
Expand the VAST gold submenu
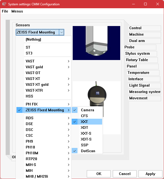click(x=44, y=67)
